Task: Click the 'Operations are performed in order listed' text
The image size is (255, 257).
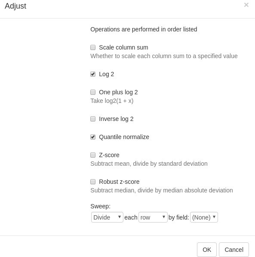Action: coord(144,29)
